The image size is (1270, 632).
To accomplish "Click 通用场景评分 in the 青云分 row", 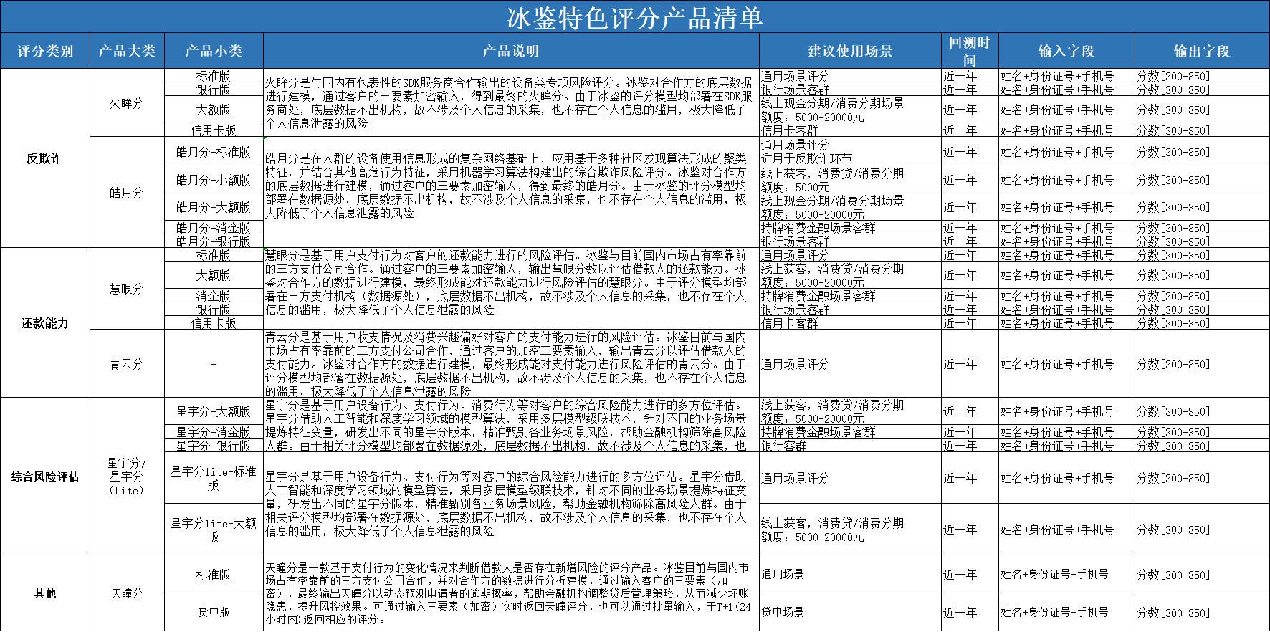I will [x=850, y=364].
